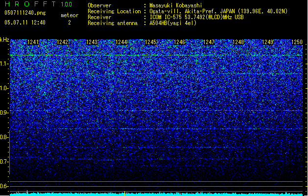Click the 1248 time marker
The height and width of the screenshot is (196, 308).
coord(238,42)
